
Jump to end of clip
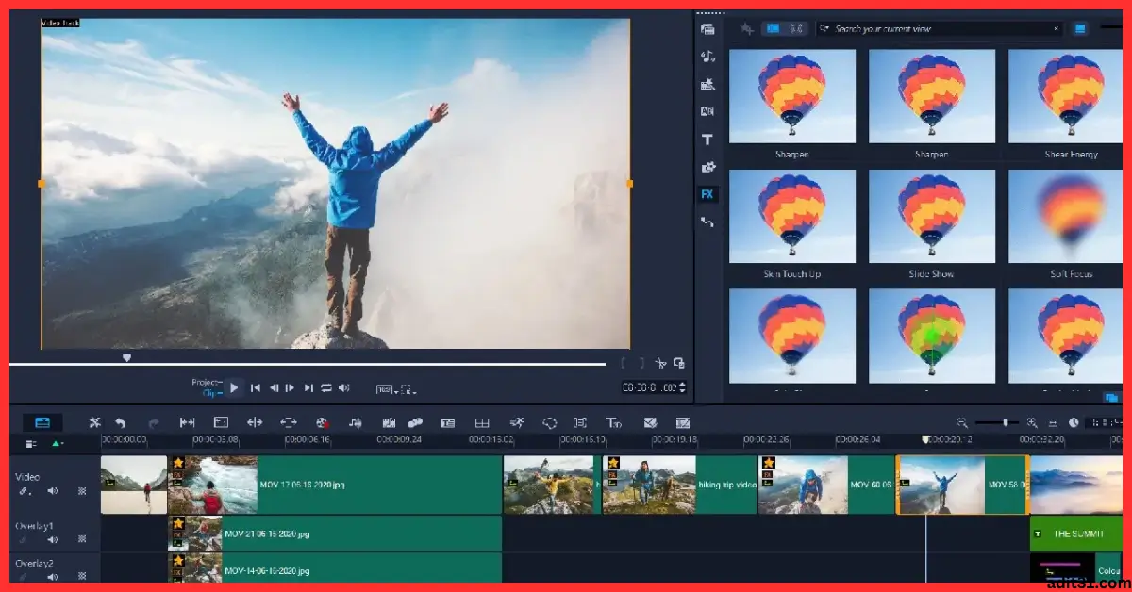coord(308,387)
